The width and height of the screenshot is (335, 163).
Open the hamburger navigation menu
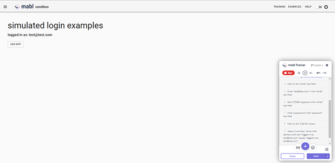coord(5,7)
